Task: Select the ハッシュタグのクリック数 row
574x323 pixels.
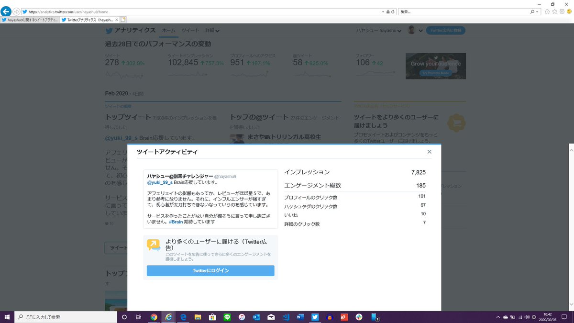Action: pos(355,206)
